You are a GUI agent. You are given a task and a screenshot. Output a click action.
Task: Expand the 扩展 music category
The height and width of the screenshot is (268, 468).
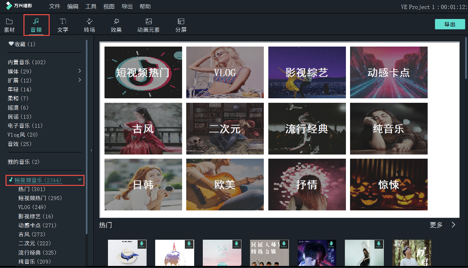(80, 80)
